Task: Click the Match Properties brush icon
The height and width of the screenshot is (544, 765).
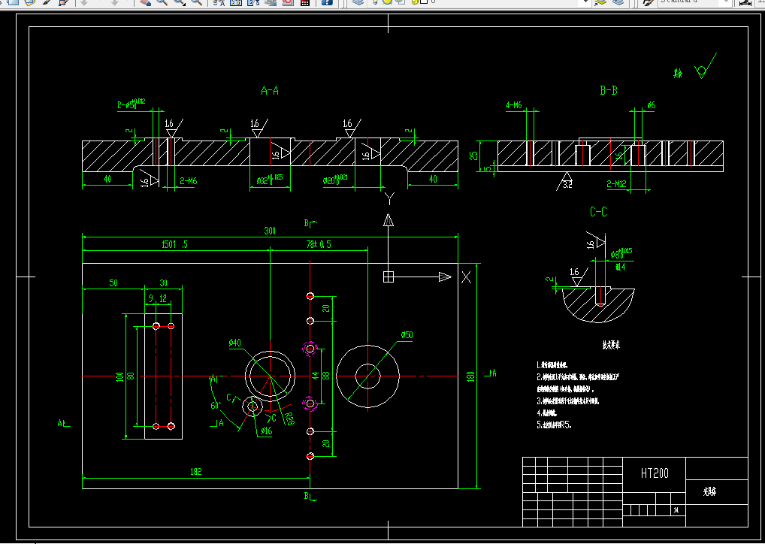Action: (x=47, y=2)
